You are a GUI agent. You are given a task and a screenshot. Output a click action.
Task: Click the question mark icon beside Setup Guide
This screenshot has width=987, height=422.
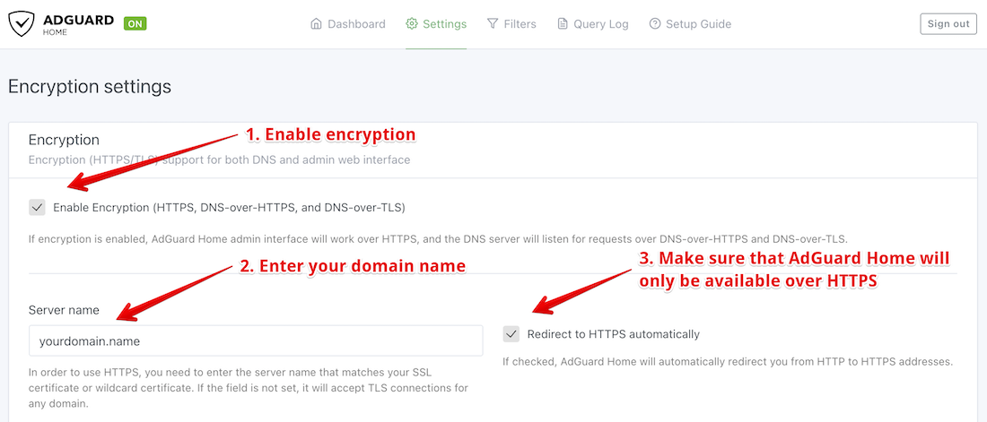(655, 24)
